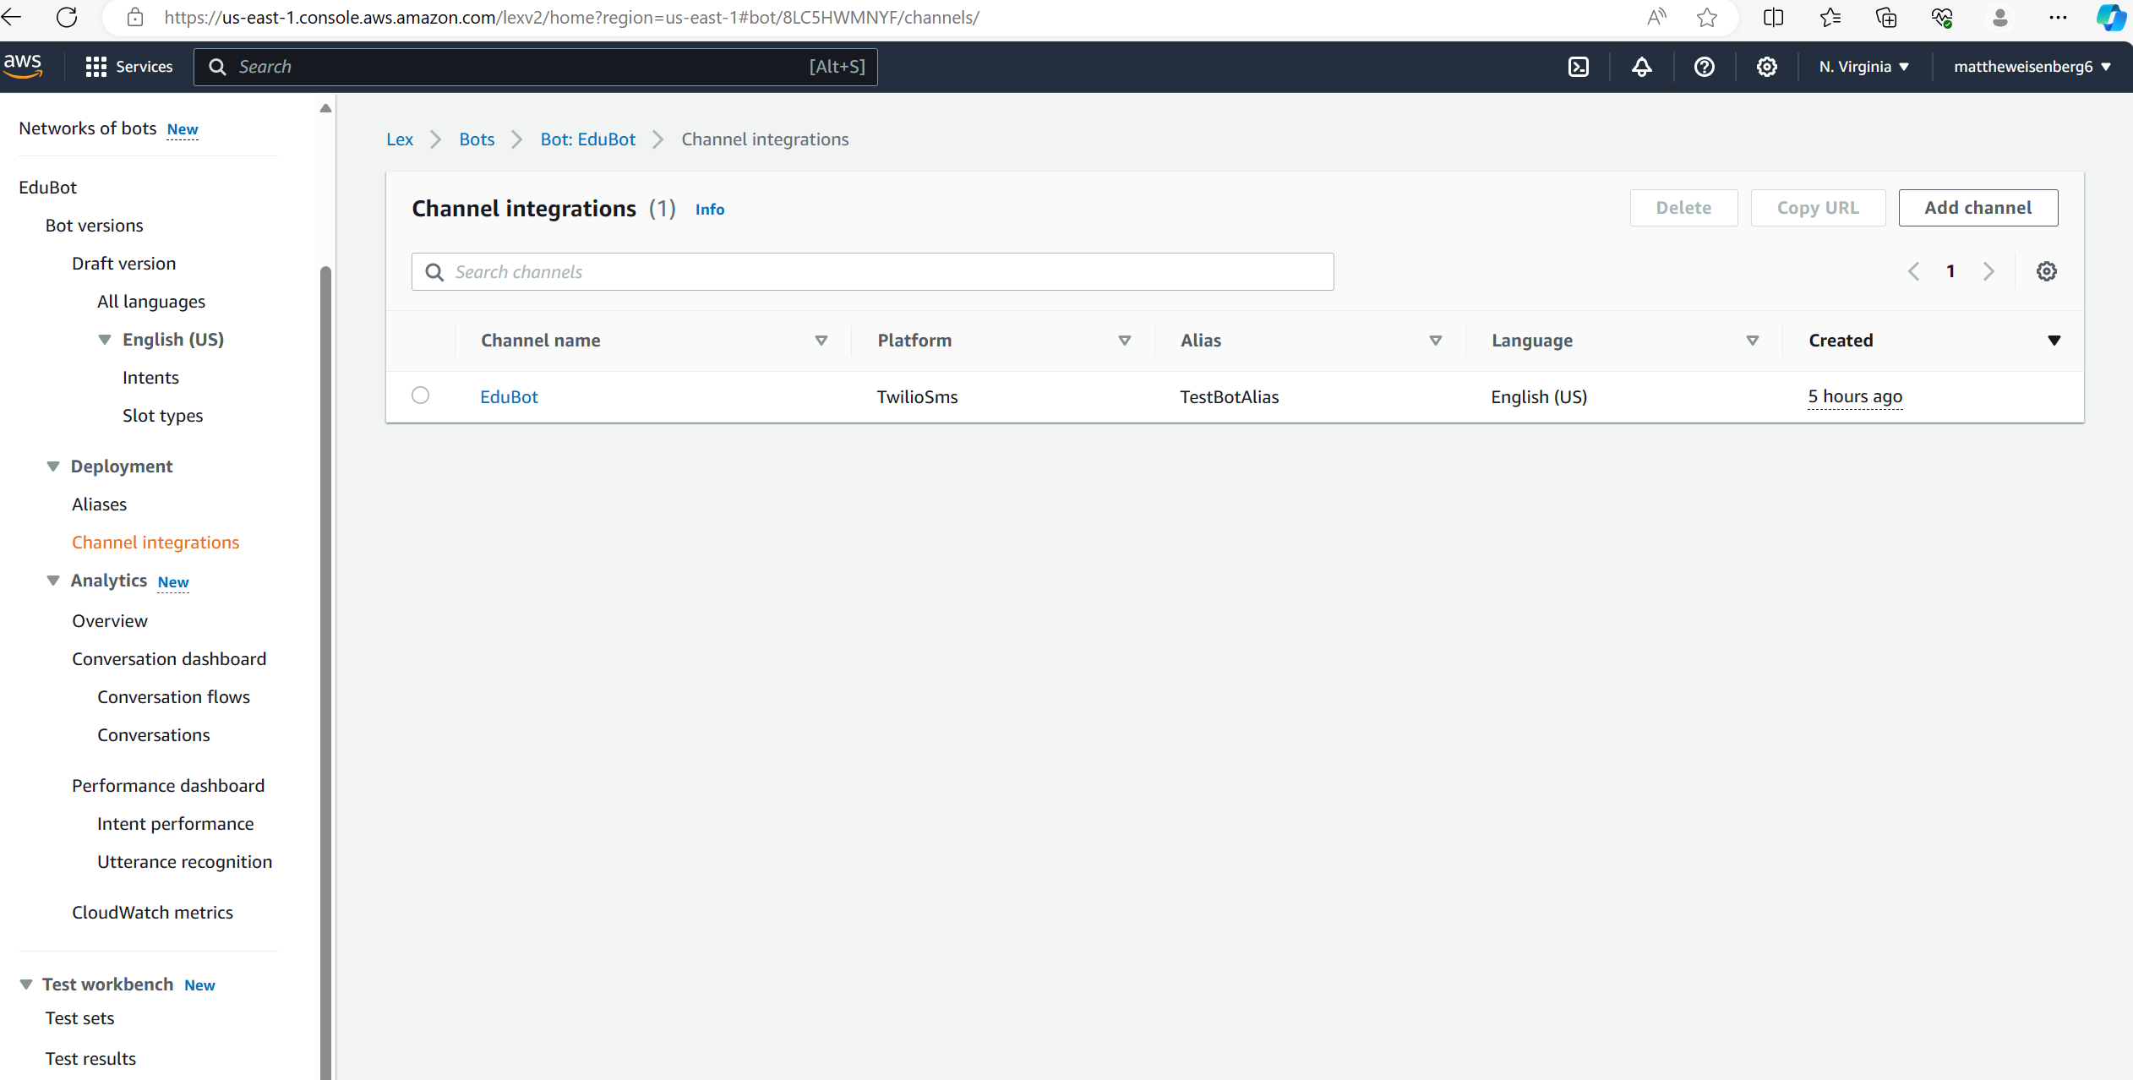This screenshot has height=1080, width=2133.
Task: Open AWS console settings gear
Action: click(1766, 67)
